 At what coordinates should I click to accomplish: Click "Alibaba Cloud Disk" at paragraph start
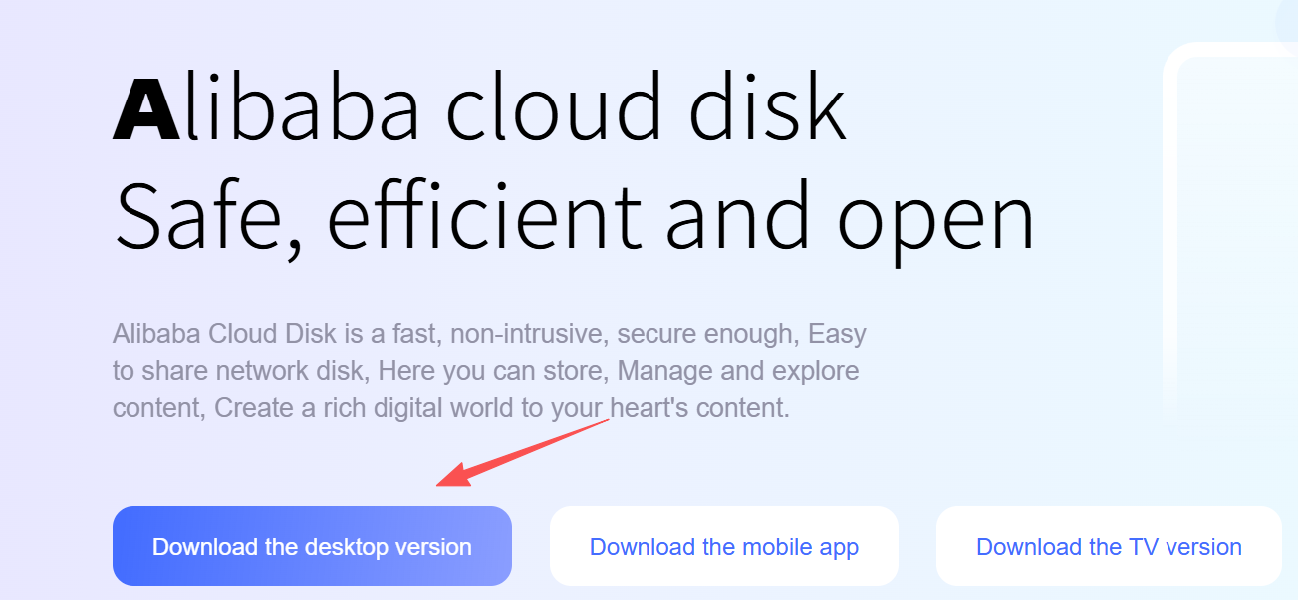[211, 333]
